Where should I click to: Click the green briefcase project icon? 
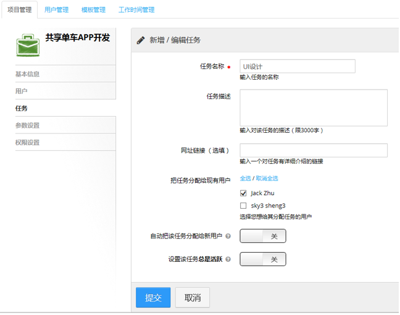click(x=28, y=44)
